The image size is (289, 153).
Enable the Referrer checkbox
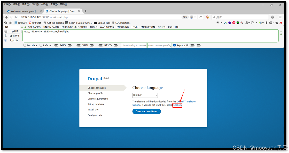(41, 45)
